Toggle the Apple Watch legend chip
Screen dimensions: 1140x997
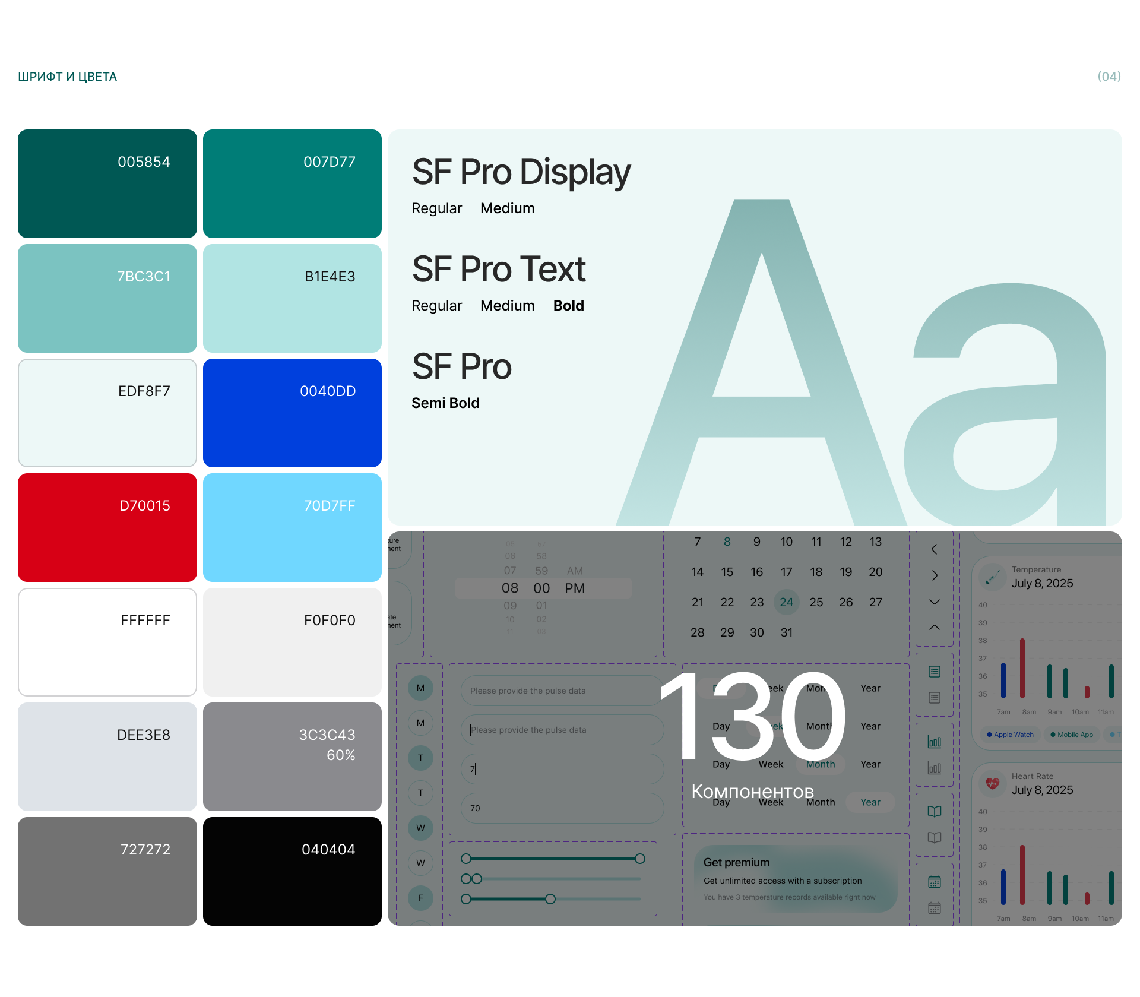coord(1010,735)
